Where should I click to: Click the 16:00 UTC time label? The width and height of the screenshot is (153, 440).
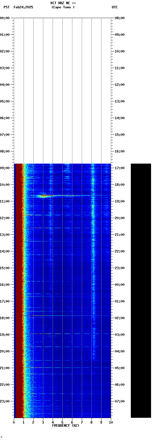(x=120, y=151)
